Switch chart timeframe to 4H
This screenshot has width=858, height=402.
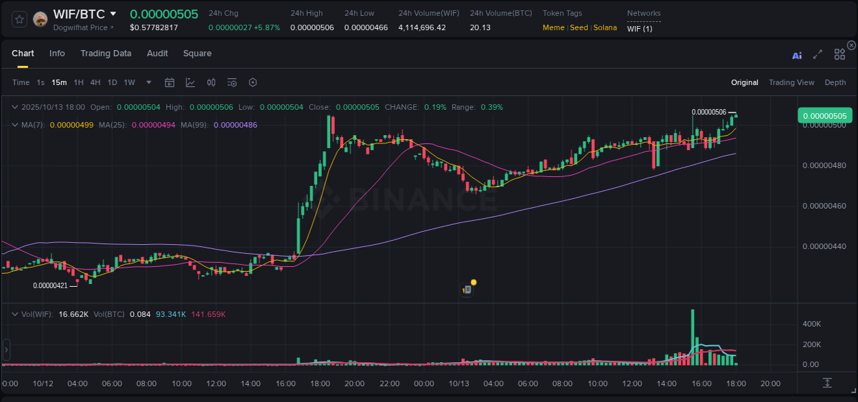point(94,82)
